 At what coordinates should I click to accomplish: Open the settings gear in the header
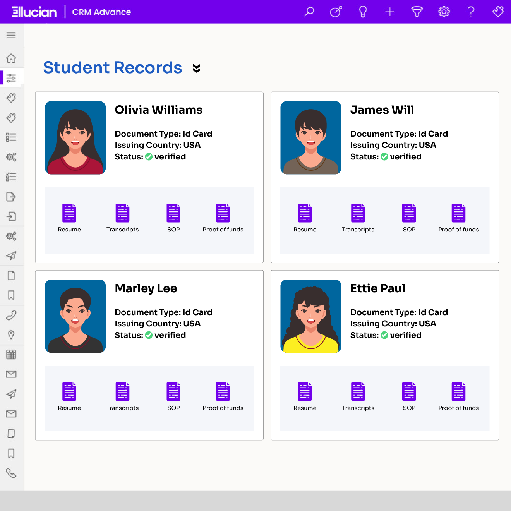point(444,12)
